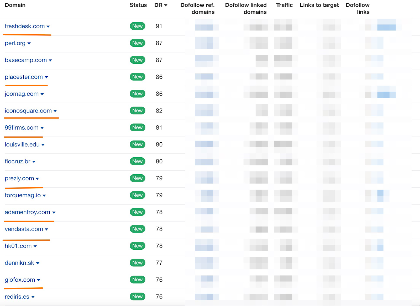Click the New badge in perl.org row

[138, 43]
